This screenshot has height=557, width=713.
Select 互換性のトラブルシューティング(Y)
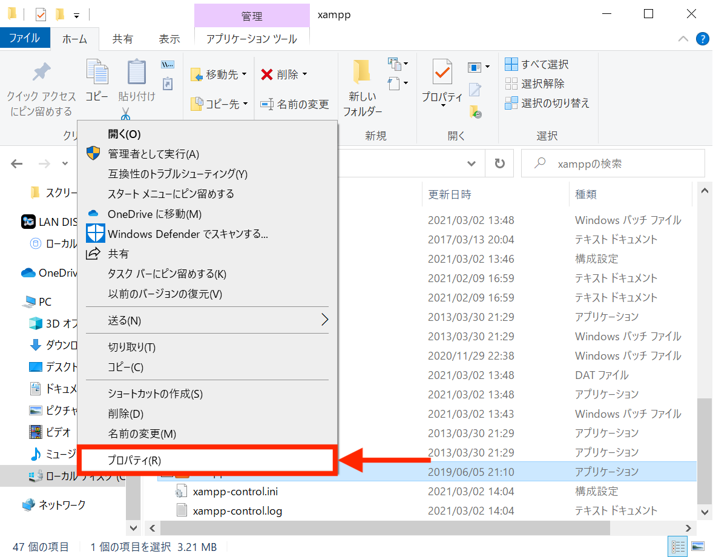(x=208, y=174)
